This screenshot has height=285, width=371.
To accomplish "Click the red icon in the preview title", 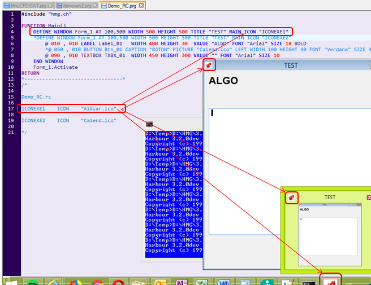I will [x=291, y=197].
